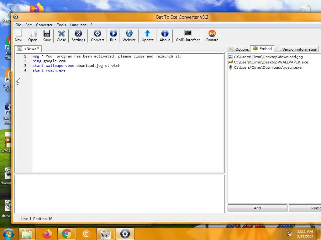Viewport: 321px width, 240px height.
Task: Switch to the Options tab
Action: coord(239,49)
